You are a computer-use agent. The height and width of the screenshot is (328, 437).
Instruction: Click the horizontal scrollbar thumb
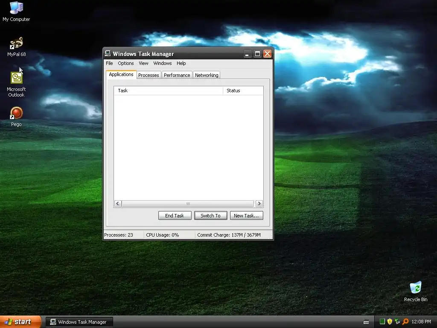tap(188, 204)
